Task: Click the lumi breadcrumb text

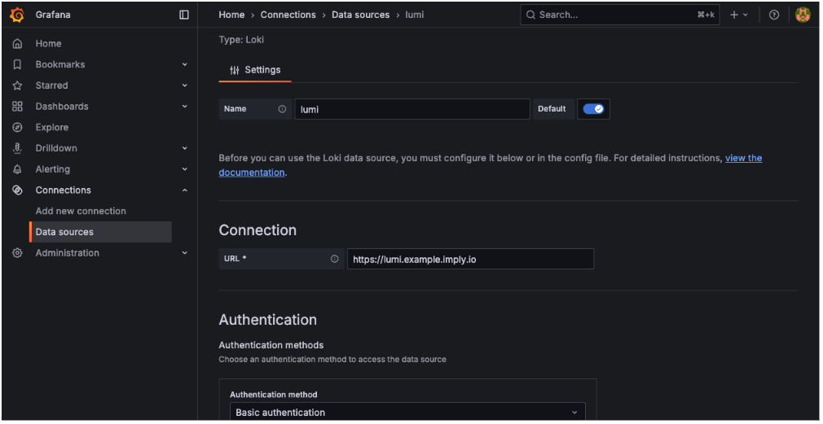Action: tap(415, 15)
